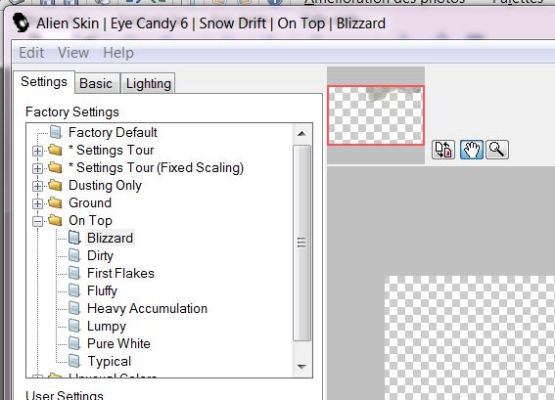Click the navigator preview thumbnail

(x=376, y=115)
